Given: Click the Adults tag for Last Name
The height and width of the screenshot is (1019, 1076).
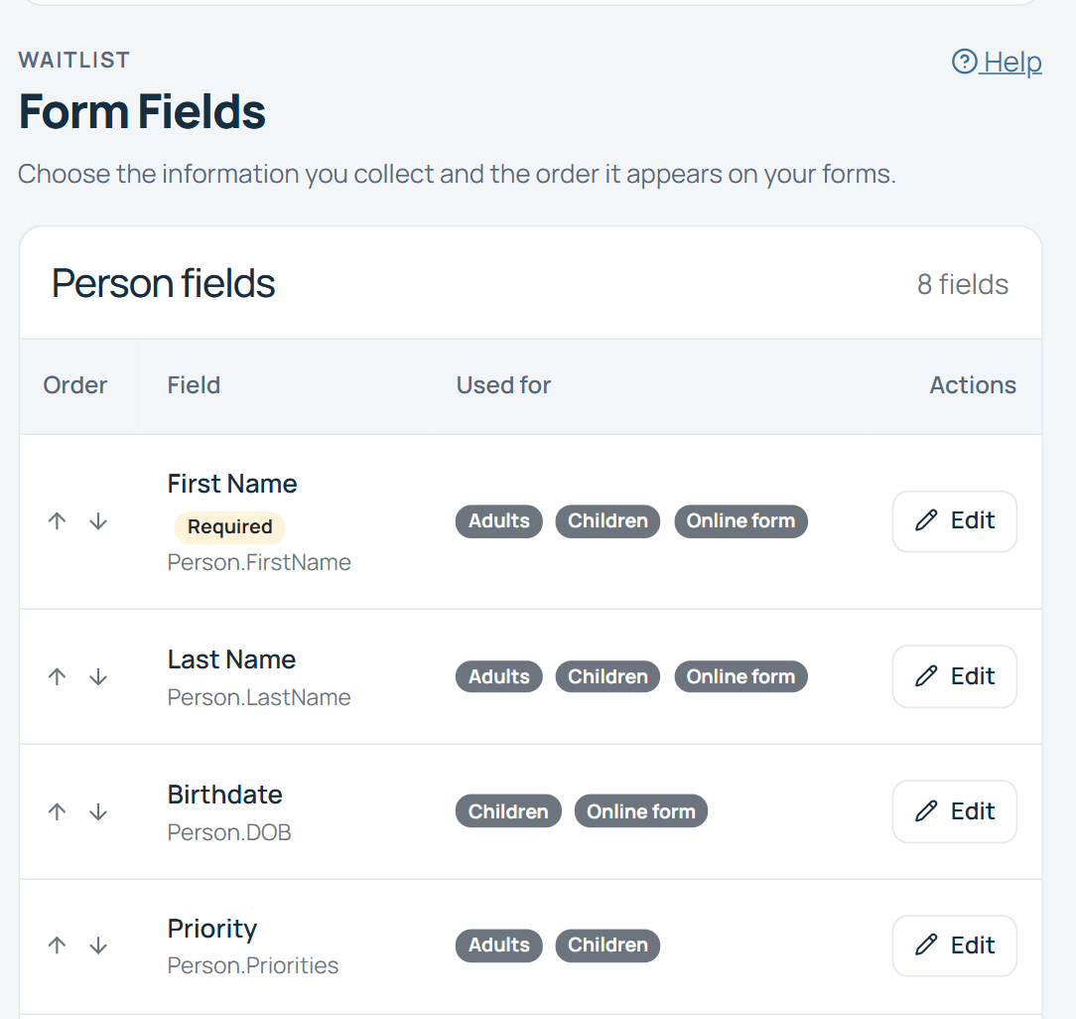Looking at the screenshot, I should click(499, 676).
